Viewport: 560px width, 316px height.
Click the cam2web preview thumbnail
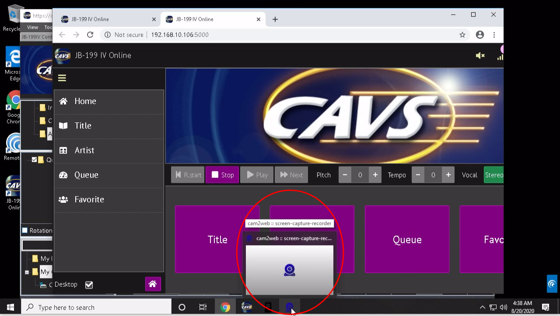point(289,270)
